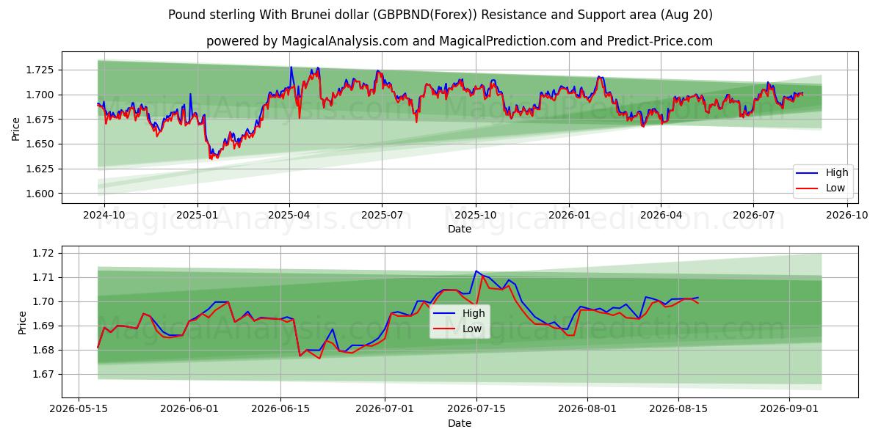The width and height of the screenshot is (881, 440).
Task: Click the upper chart 'Date' axis label
Action: (x=460, y=229)
